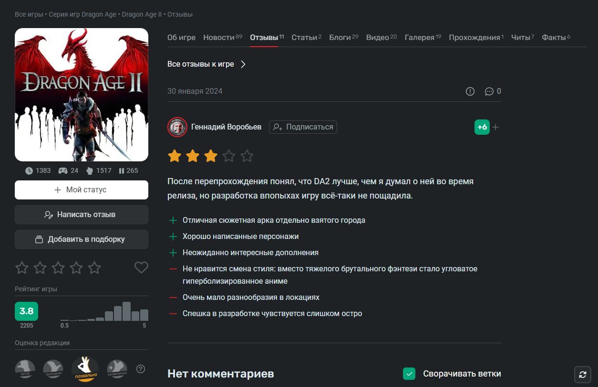Click 'Серия игр Dragon Age' breadcrumb

pyautogui.click(x=82, y=15)
